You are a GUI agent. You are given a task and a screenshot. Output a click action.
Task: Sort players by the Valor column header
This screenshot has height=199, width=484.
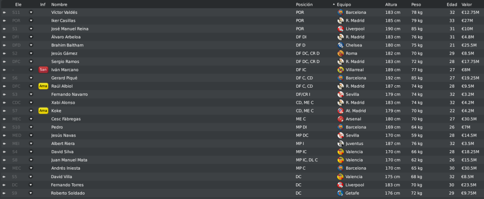[466, 5]
